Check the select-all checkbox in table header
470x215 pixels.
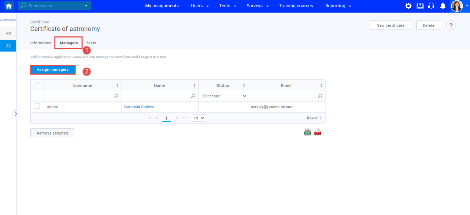coord(38,86)
